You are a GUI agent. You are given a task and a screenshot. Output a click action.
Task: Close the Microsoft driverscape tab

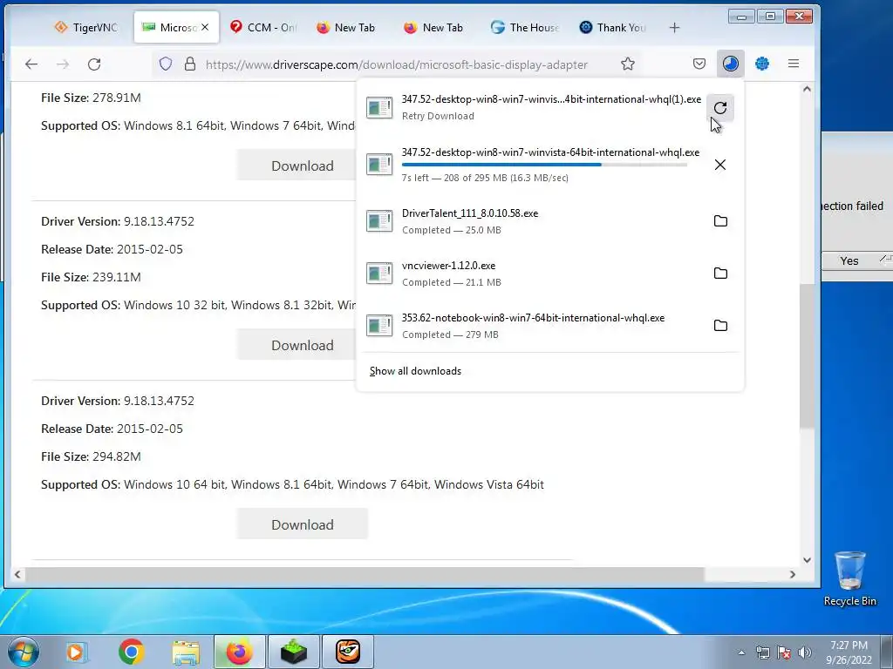coord(205,27)
